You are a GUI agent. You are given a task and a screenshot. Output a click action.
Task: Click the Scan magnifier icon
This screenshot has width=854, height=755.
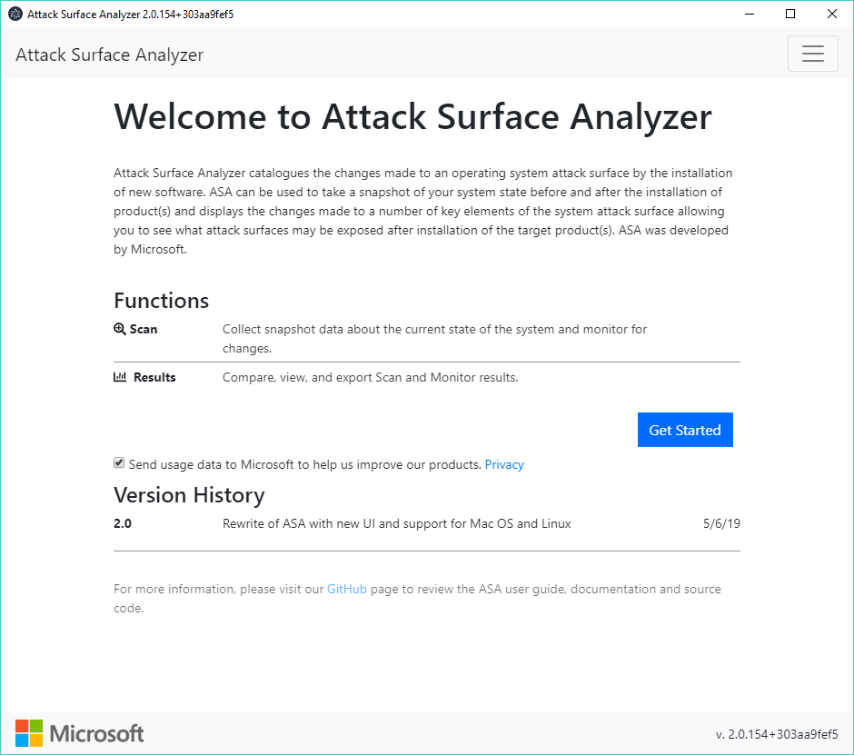coord(120,329)
